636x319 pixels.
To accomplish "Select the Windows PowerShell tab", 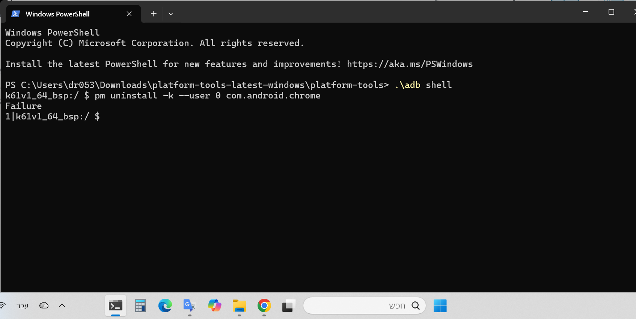I will (57, 14).
